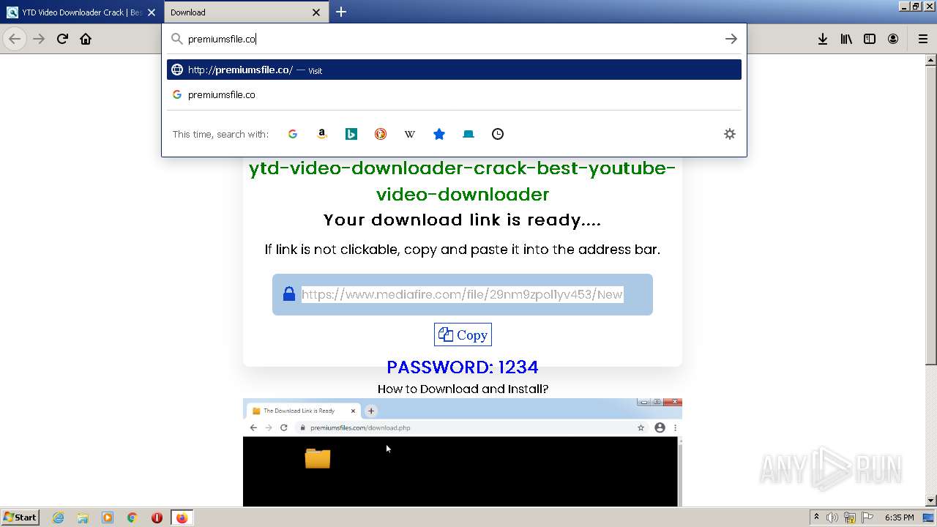937x527 pixels.
Task: Launch Chrome from the taskbar
Action: click(x=132, y=517)
